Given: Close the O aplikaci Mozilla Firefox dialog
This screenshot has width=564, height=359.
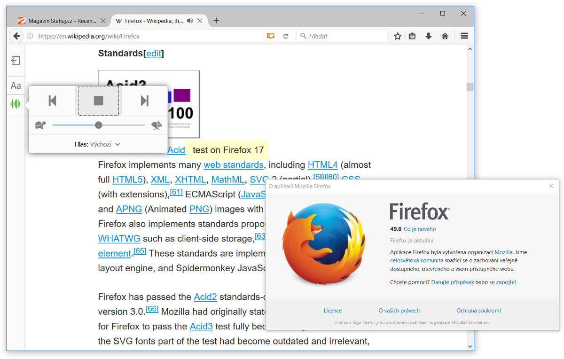Looking at the screenshot, I should click(551, 186).
